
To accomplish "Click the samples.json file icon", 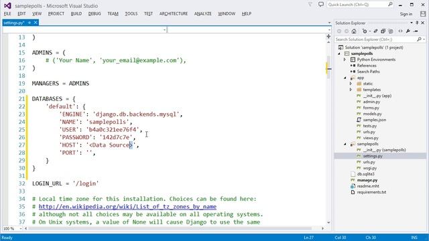I will tap(359, 120).
